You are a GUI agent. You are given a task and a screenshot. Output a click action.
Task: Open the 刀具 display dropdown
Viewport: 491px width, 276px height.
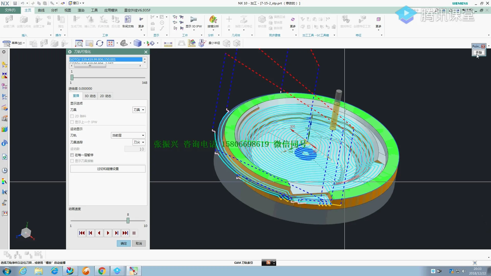coord(139,110)
